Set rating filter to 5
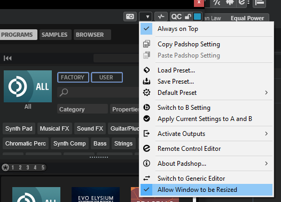Image resolution: width=281 pixels, height=202 pixels. coord(43,167)
